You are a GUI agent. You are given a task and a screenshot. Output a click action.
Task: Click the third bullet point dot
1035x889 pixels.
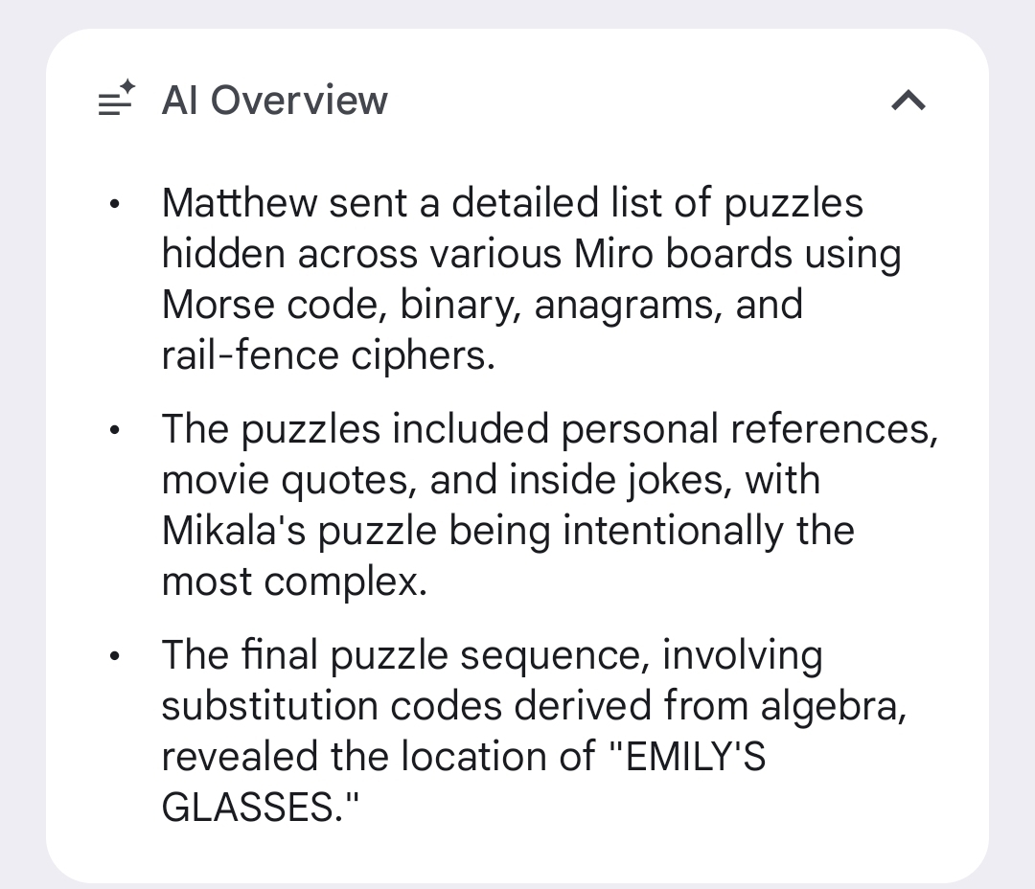coord(115,656)
